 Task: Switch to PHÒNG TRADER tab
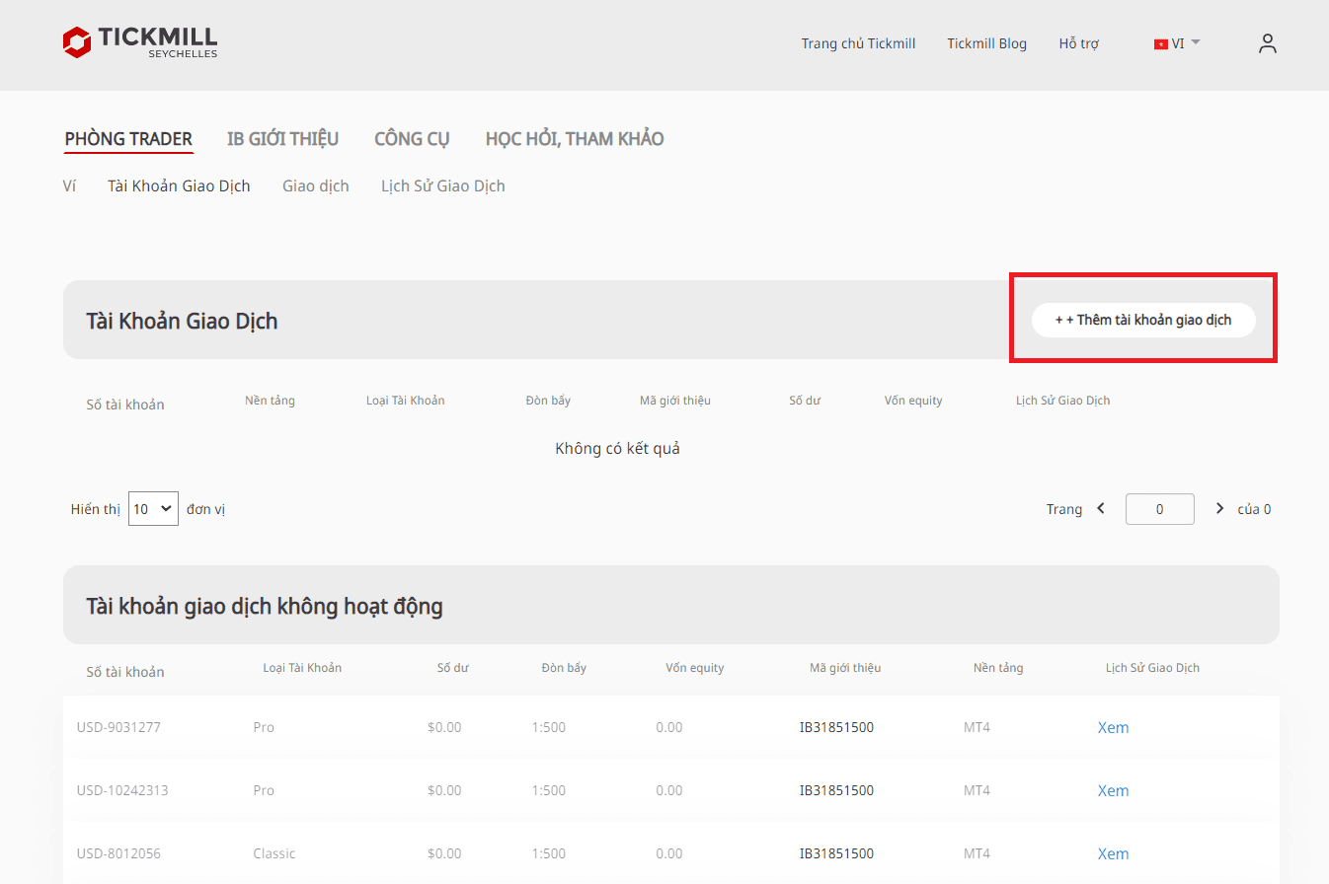128,139
